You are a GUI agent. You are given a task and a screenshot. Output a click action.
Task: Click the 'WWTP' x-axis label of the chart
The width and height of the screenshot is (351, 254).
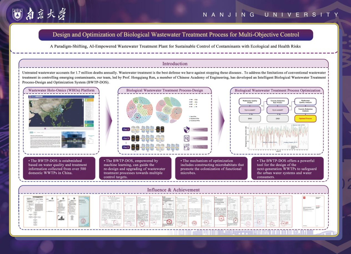pos(278,151)
